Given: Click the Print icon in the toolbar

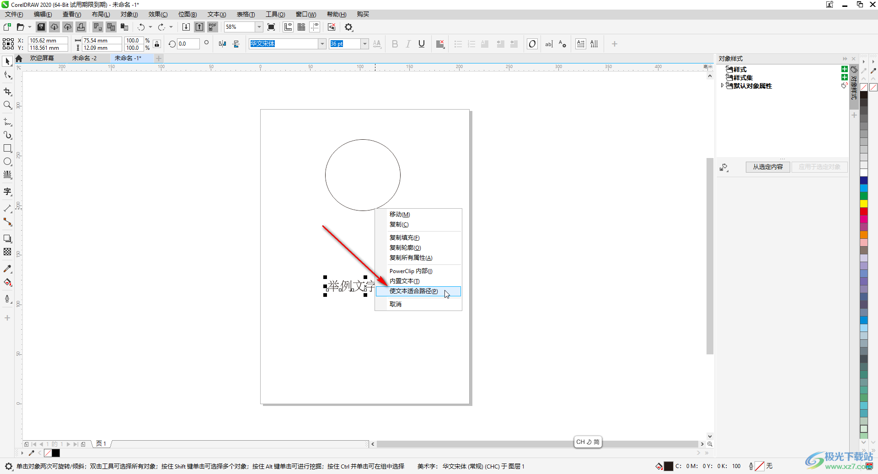Looking at the screenshot, I should pos(81,27).
